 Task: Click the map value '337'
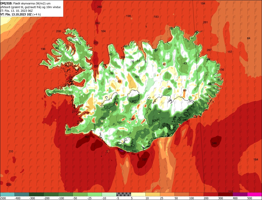coord(144,159)
